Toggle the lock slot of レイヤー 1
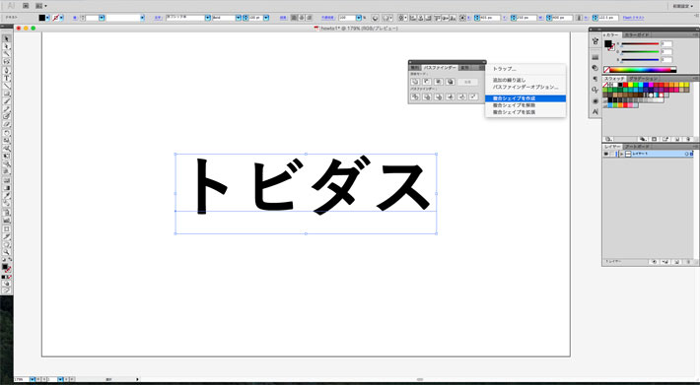The width and height of the screenshot is (700, 385). tap(612, 154)
